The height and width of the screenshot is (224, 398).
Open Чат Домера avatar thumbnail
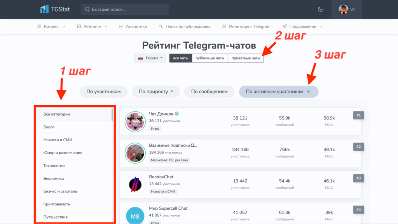135,122
